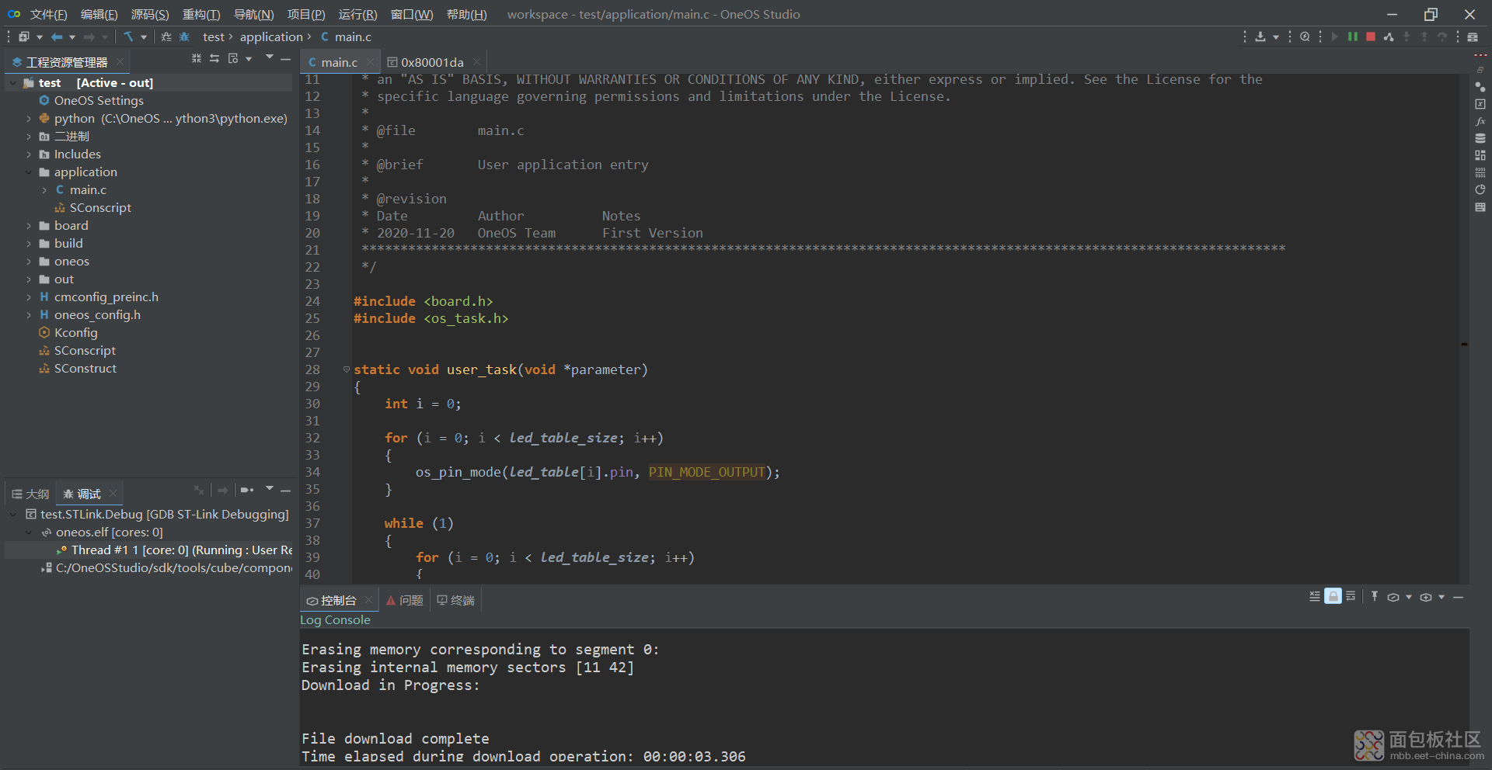
Task: Click the blue Debug bug icon
Action: tap(184, 36)
